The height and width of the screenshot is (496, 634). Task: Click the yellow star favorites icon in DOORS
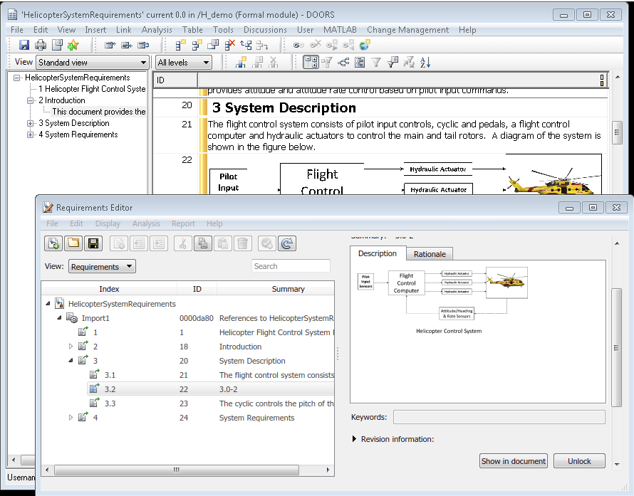point(73,45)
